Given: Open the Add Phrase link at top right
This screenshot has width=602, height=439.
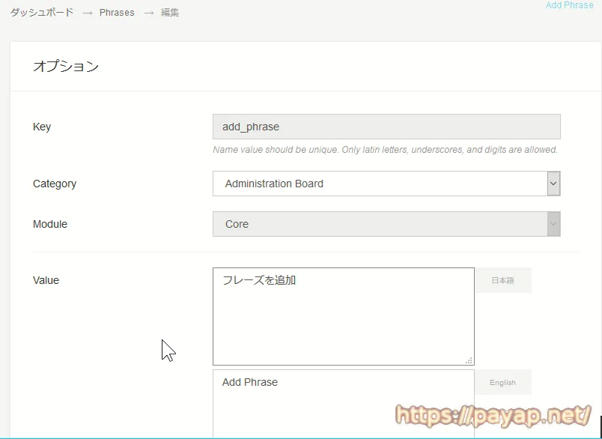Looking at the screenshot, I should tap(569, 5).
